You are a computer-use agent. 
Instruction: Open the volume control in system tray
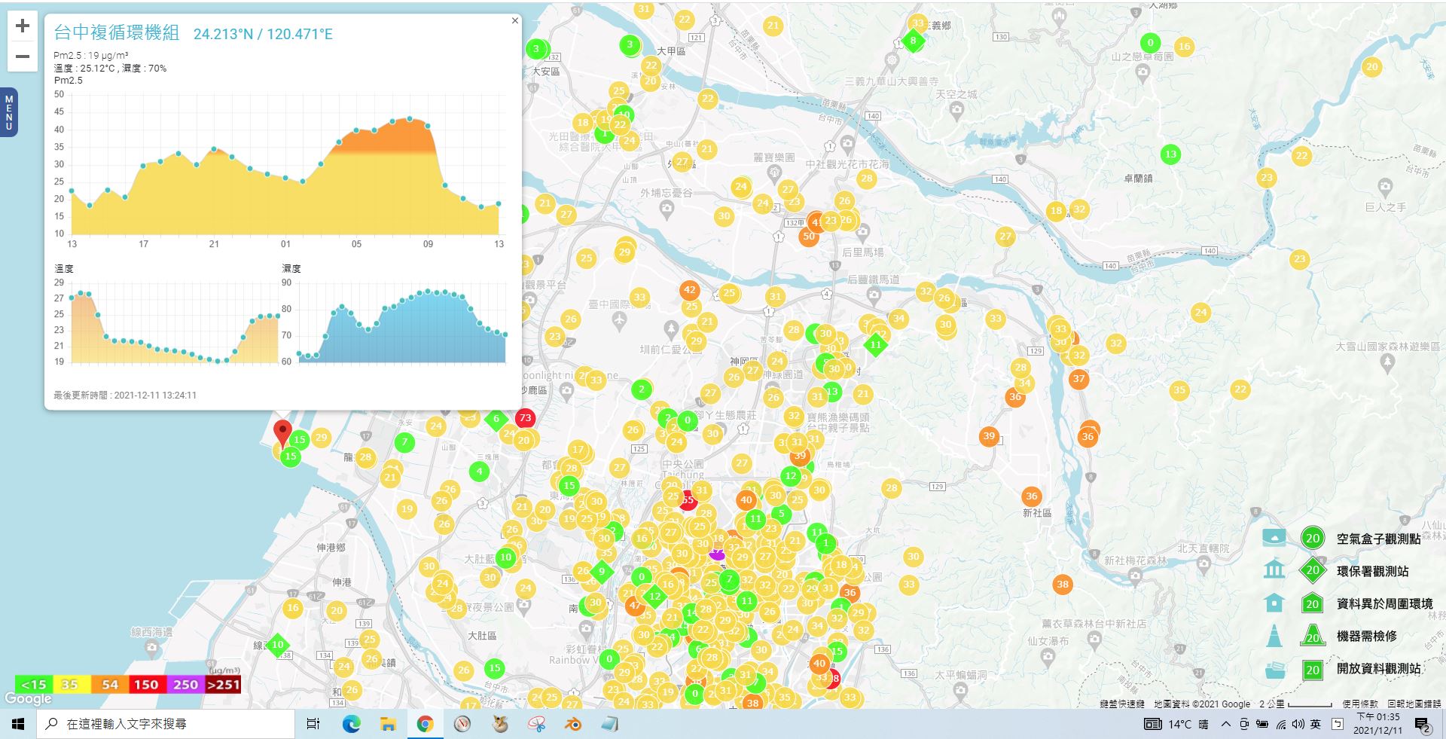point(1298,724)
